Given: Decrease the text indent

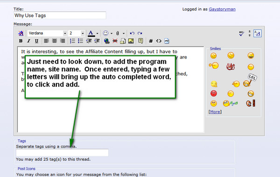Looking at the screenshot, I should coord(89,41).
